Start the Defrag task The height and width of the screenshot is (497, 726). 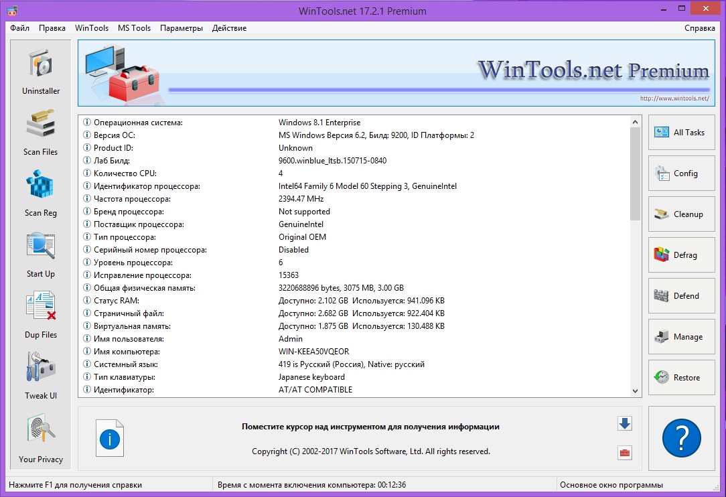(682, 255)
